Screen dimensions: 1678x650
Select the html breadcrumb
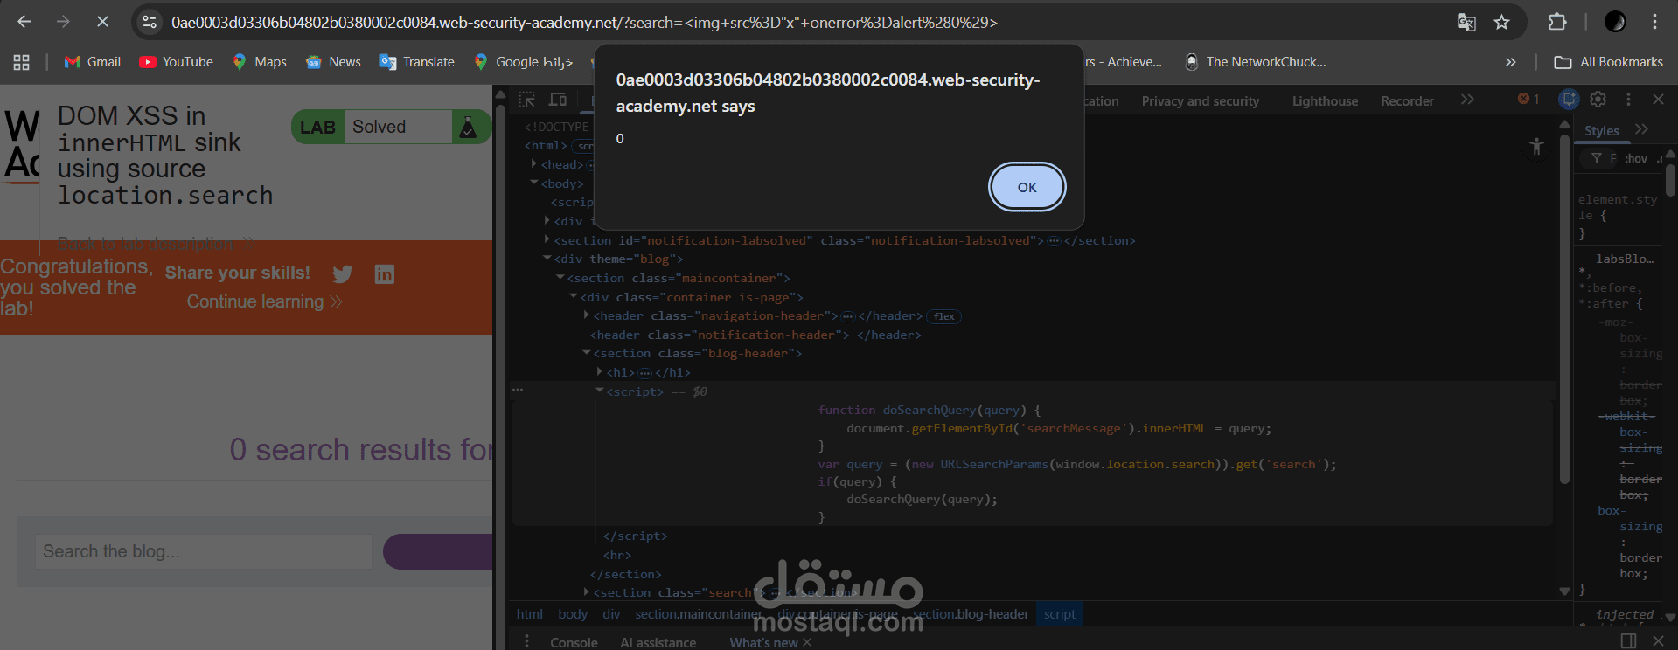tap(529, 614)
